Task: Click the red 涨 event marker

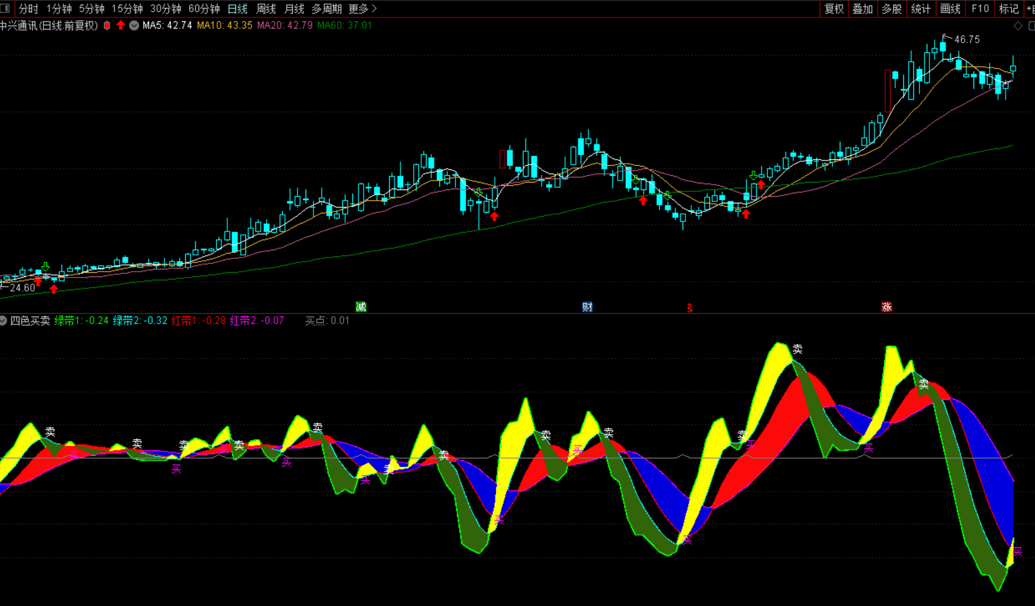Action: click(x=887, y=307)
